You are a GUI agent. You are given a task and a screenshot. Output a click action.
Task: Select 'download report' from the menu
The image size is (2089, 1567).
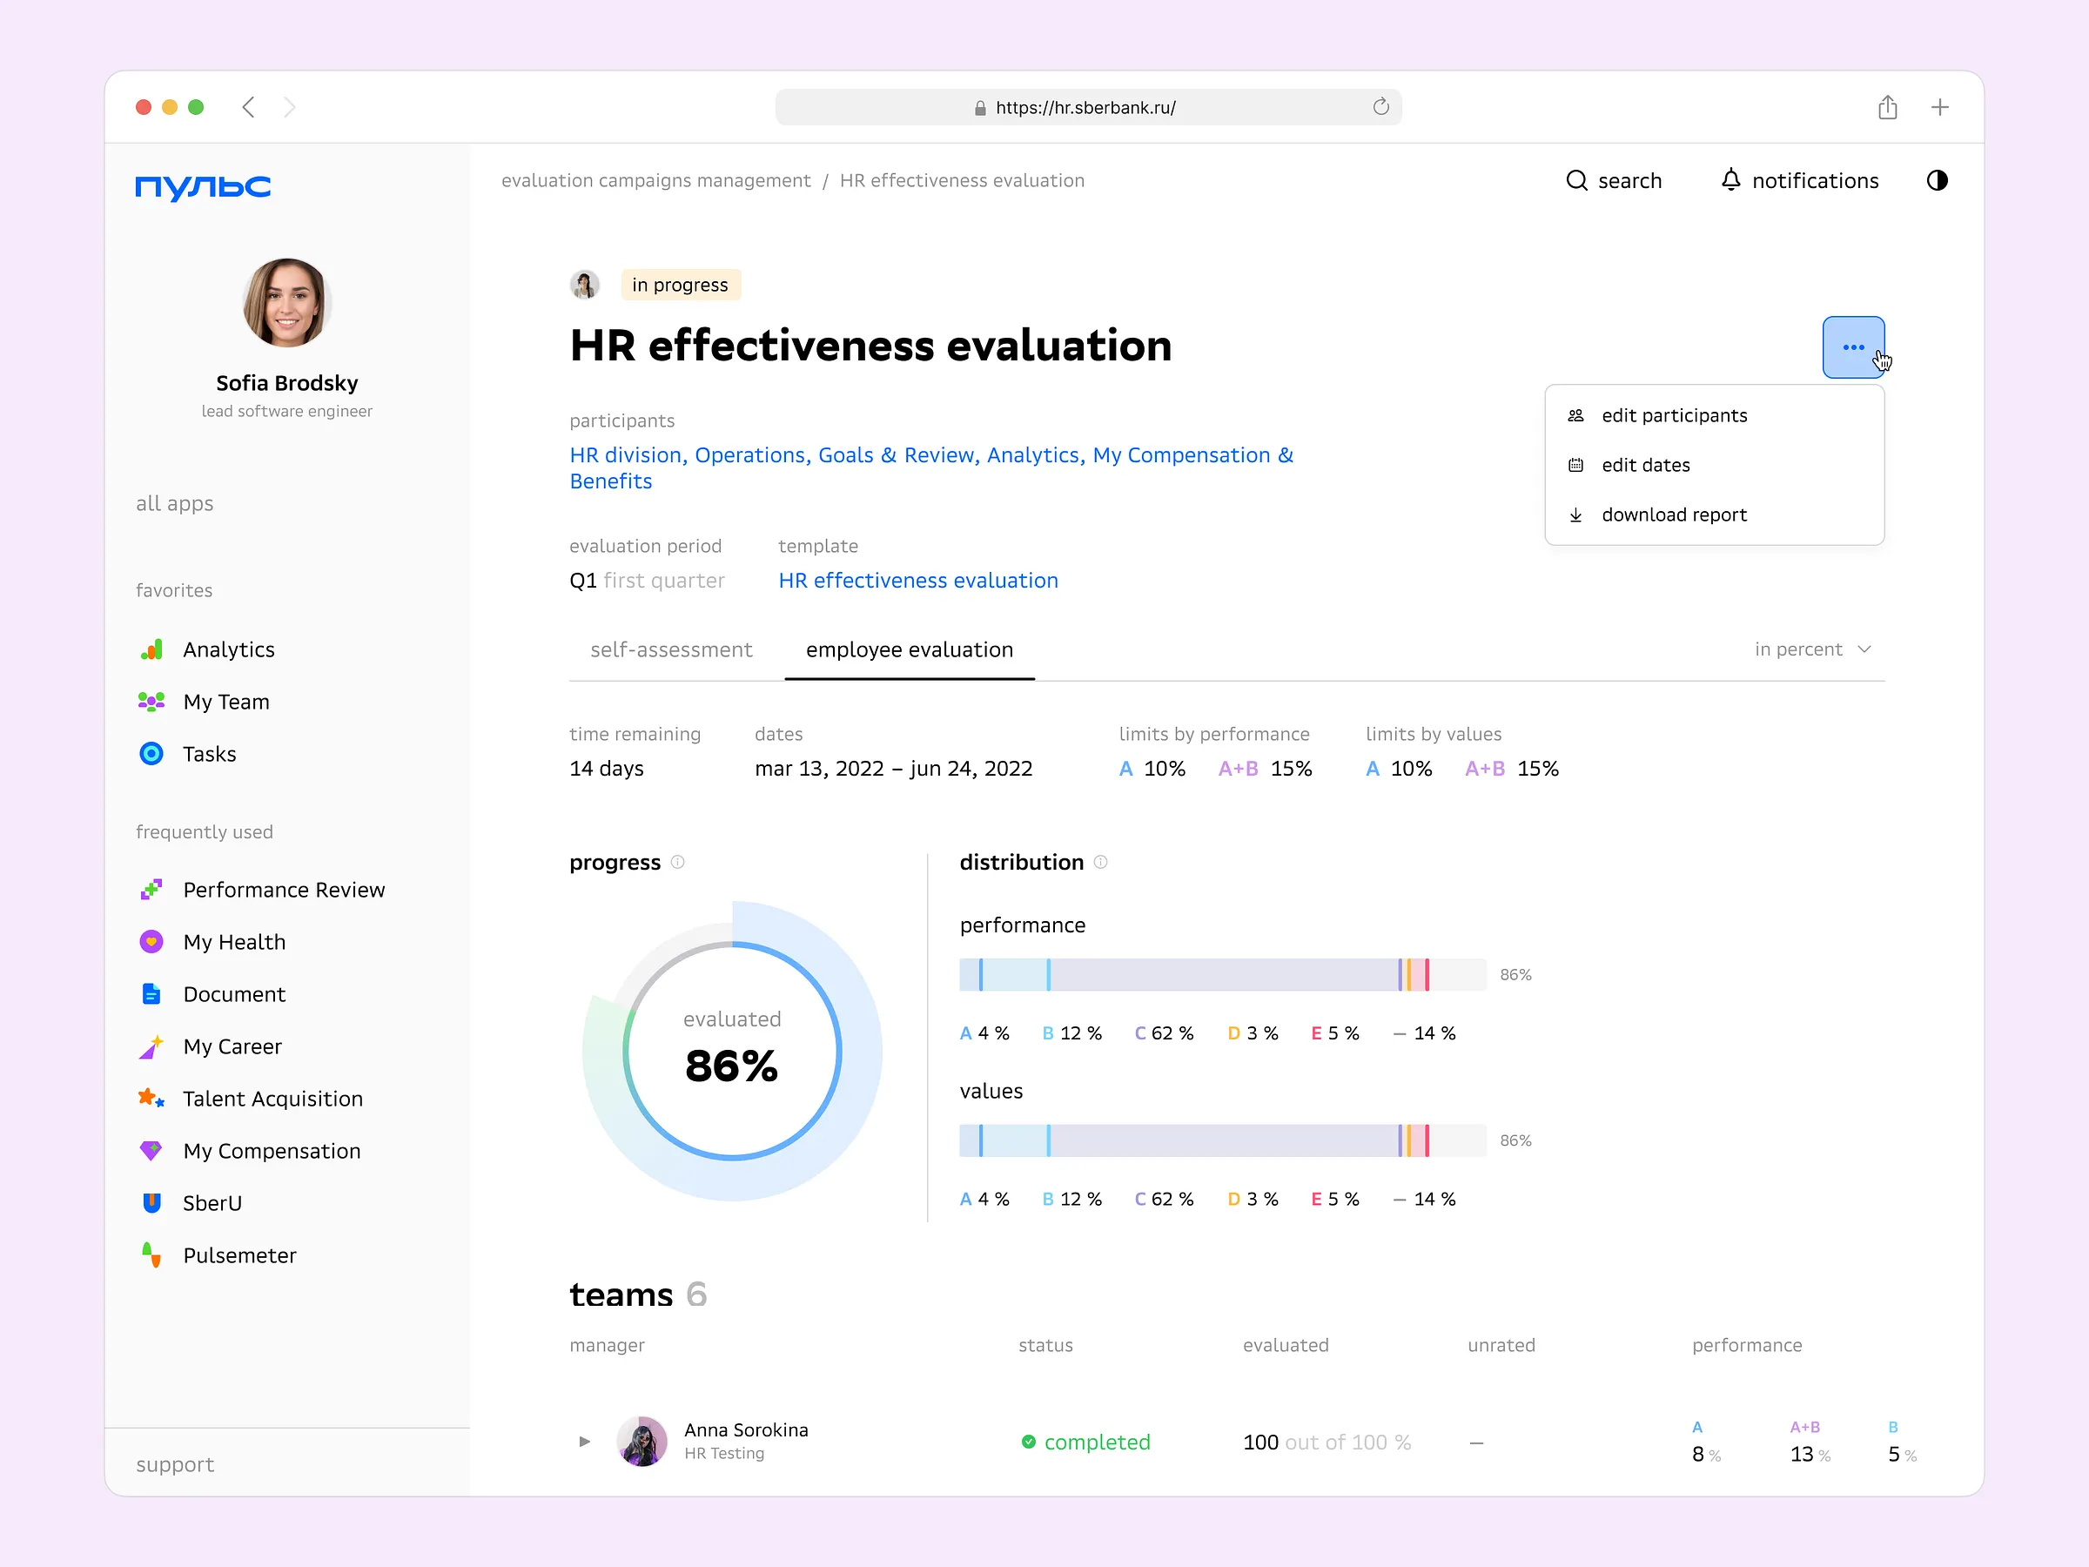click(x=1674, y=514)
